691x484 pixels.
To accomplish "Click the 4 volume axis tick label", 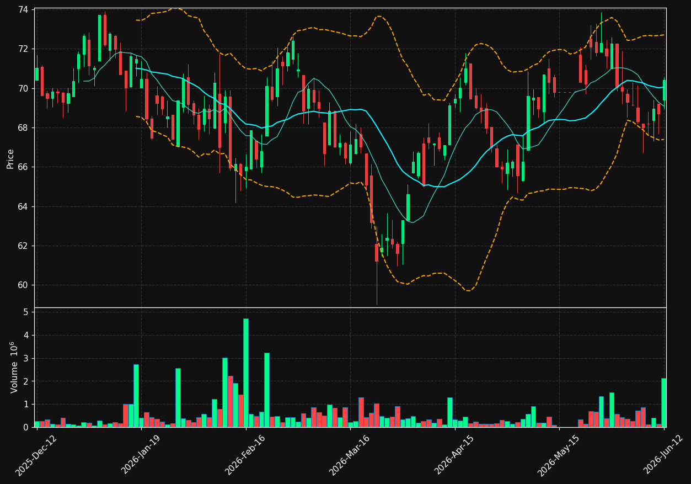I will coord(27,336).
